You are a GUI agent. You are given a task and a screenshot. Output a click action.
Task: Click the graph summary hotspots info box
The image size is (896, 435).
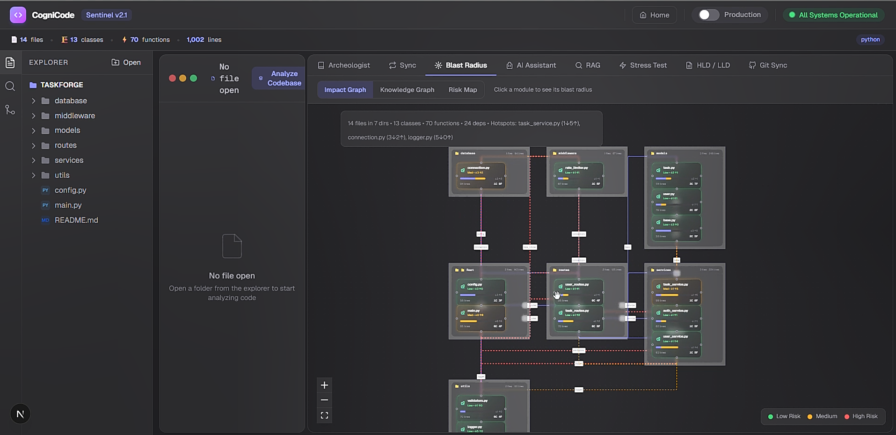click(x=471, y=129)
